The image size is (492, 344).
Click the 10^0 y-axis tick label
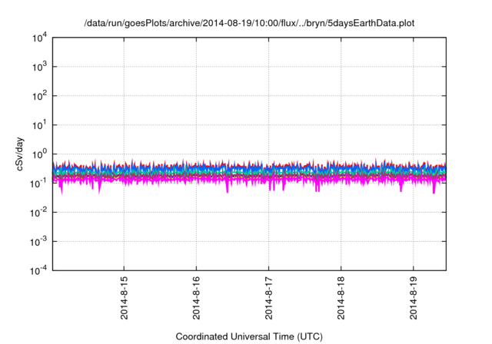[40, 154]
